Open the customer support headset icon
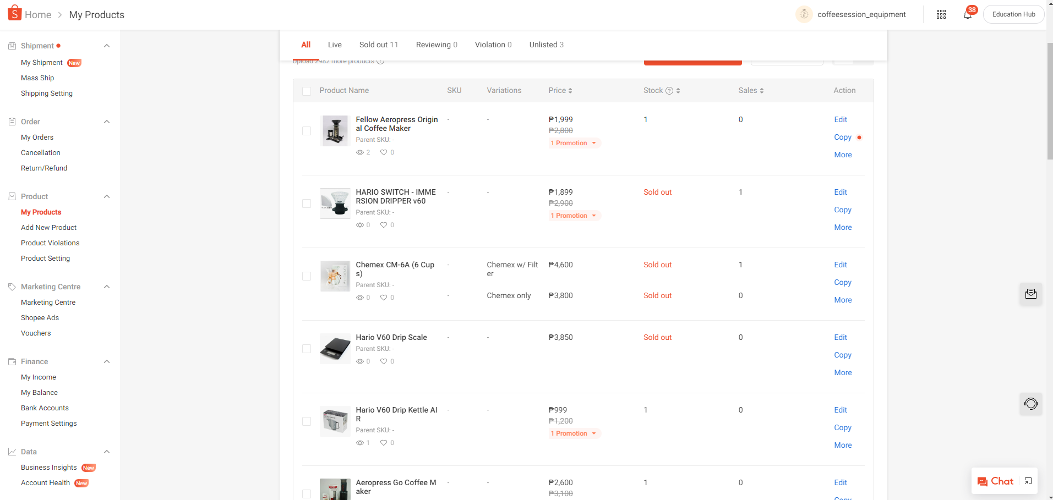Viewport: 1053px width, 500px height. (x=1030, y=404)
